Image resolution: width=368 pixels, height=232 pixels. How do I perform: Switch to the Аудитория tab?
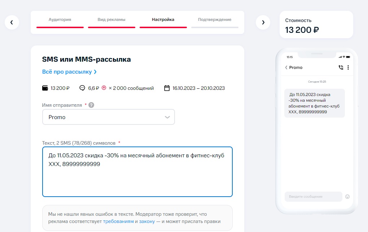(x=60, y=20)
